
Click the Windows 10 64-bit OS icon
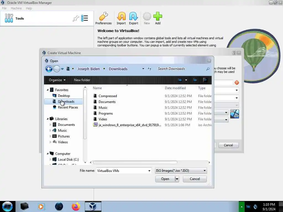pyautogui.click(x=234, y=114)
